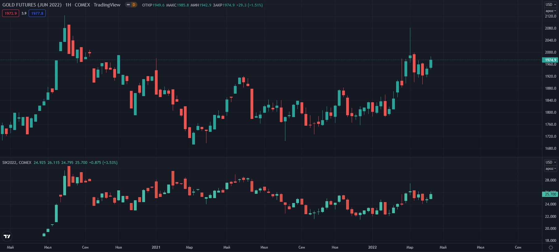Click the 2021 year label on time axis
Image resolution: width=559 pixels, height=252 pixels.
pos(156,247)
